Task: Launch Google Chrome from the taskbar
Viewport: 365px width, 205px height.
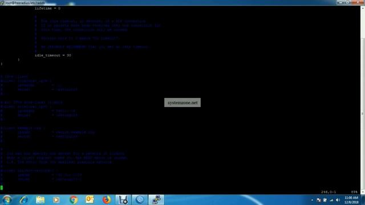Action: [74, 200]
